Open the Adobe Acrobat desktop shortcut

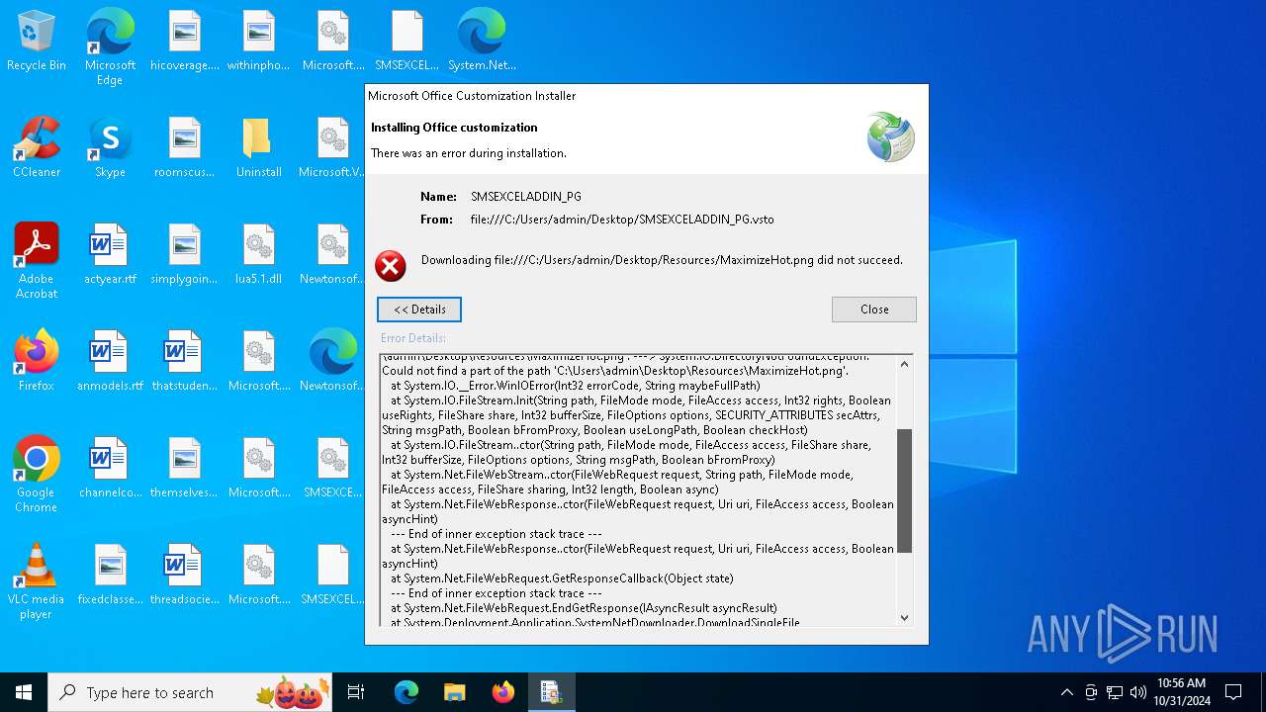point(37,261)
